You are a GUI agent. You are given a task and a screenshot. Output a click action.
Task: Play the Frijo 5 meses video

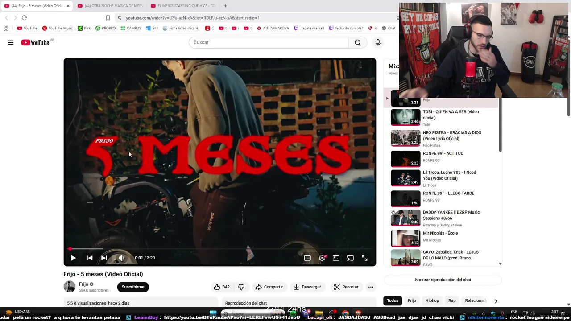pos(73,258)
